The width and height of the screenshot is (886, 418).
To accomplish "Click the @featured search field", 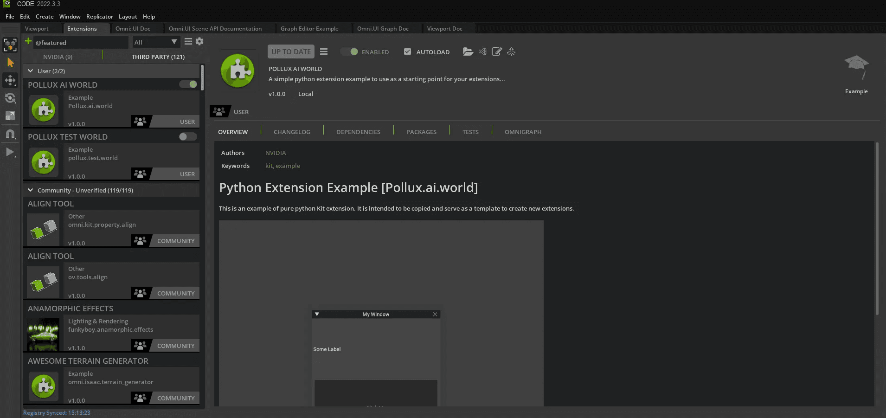I will 80,43.
